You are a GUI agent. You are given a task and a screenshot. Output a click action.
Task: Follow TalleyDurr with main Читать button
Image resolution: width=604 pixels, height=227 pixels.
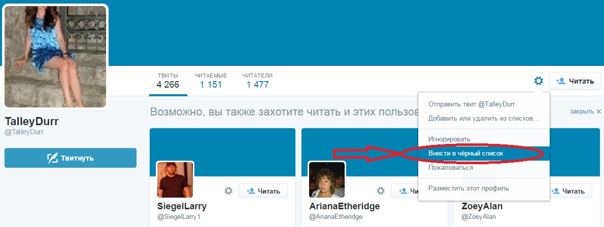[x=575, y=81]
